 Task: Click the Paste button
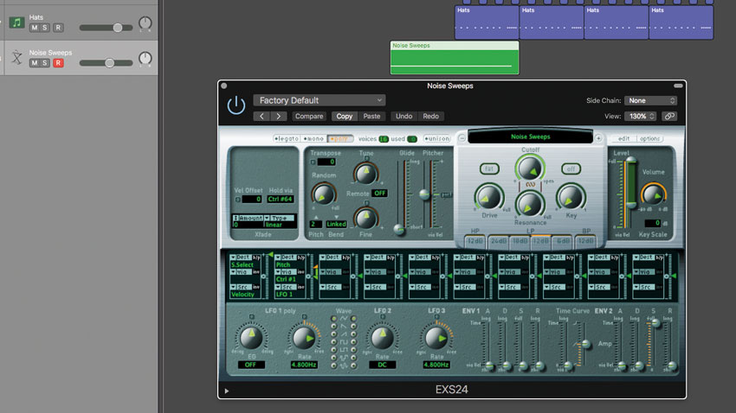click(371, 116)
